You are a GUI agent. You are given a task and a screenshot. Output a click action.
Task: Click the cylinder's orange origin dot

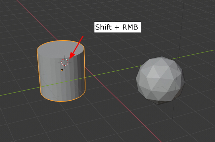click(x=62, y=70)
